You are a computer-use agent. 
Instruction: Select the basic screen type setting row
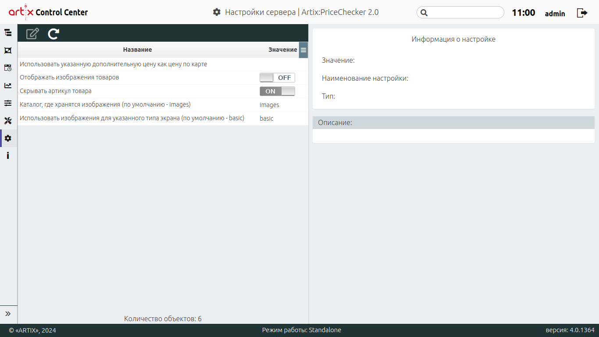[132, 118]
